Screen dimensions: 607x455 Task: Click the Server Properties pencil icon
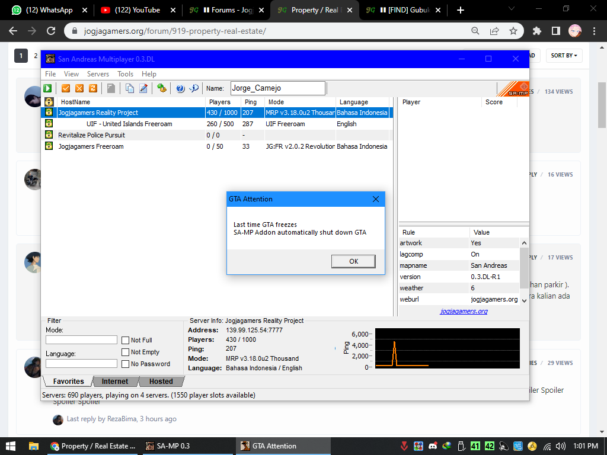pyautogui.click(x=143, y=88)
